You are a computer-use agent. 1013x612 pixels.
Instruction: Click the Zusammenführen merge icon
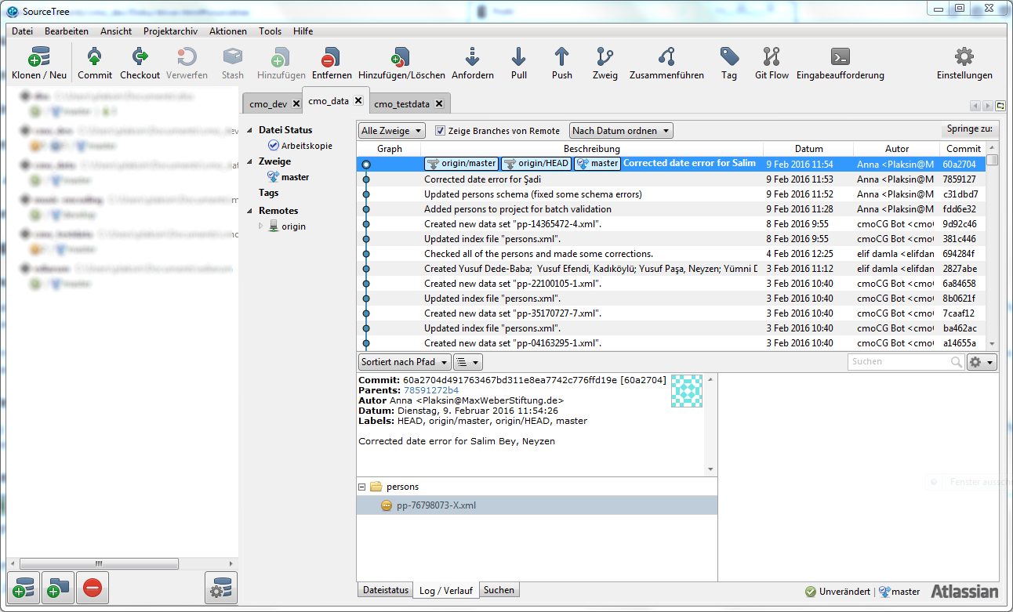tap(666, 57)
